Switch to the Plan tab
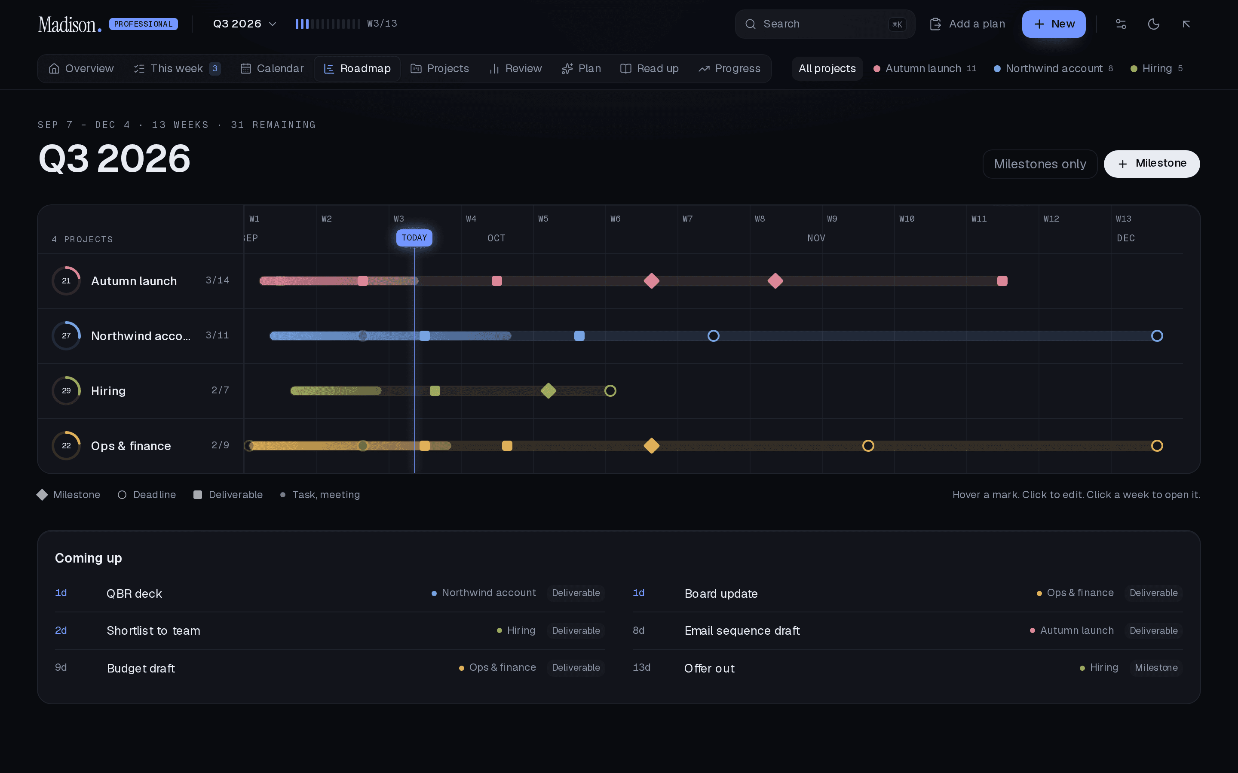 tap(582, 69)
